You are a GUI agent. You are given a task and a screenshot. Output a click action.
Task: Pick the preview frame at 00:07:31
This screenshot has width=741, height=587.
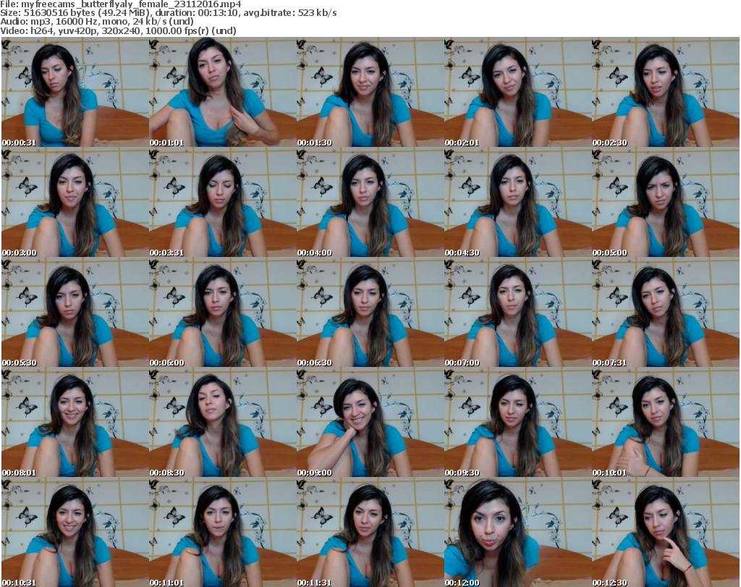[666, 313]
